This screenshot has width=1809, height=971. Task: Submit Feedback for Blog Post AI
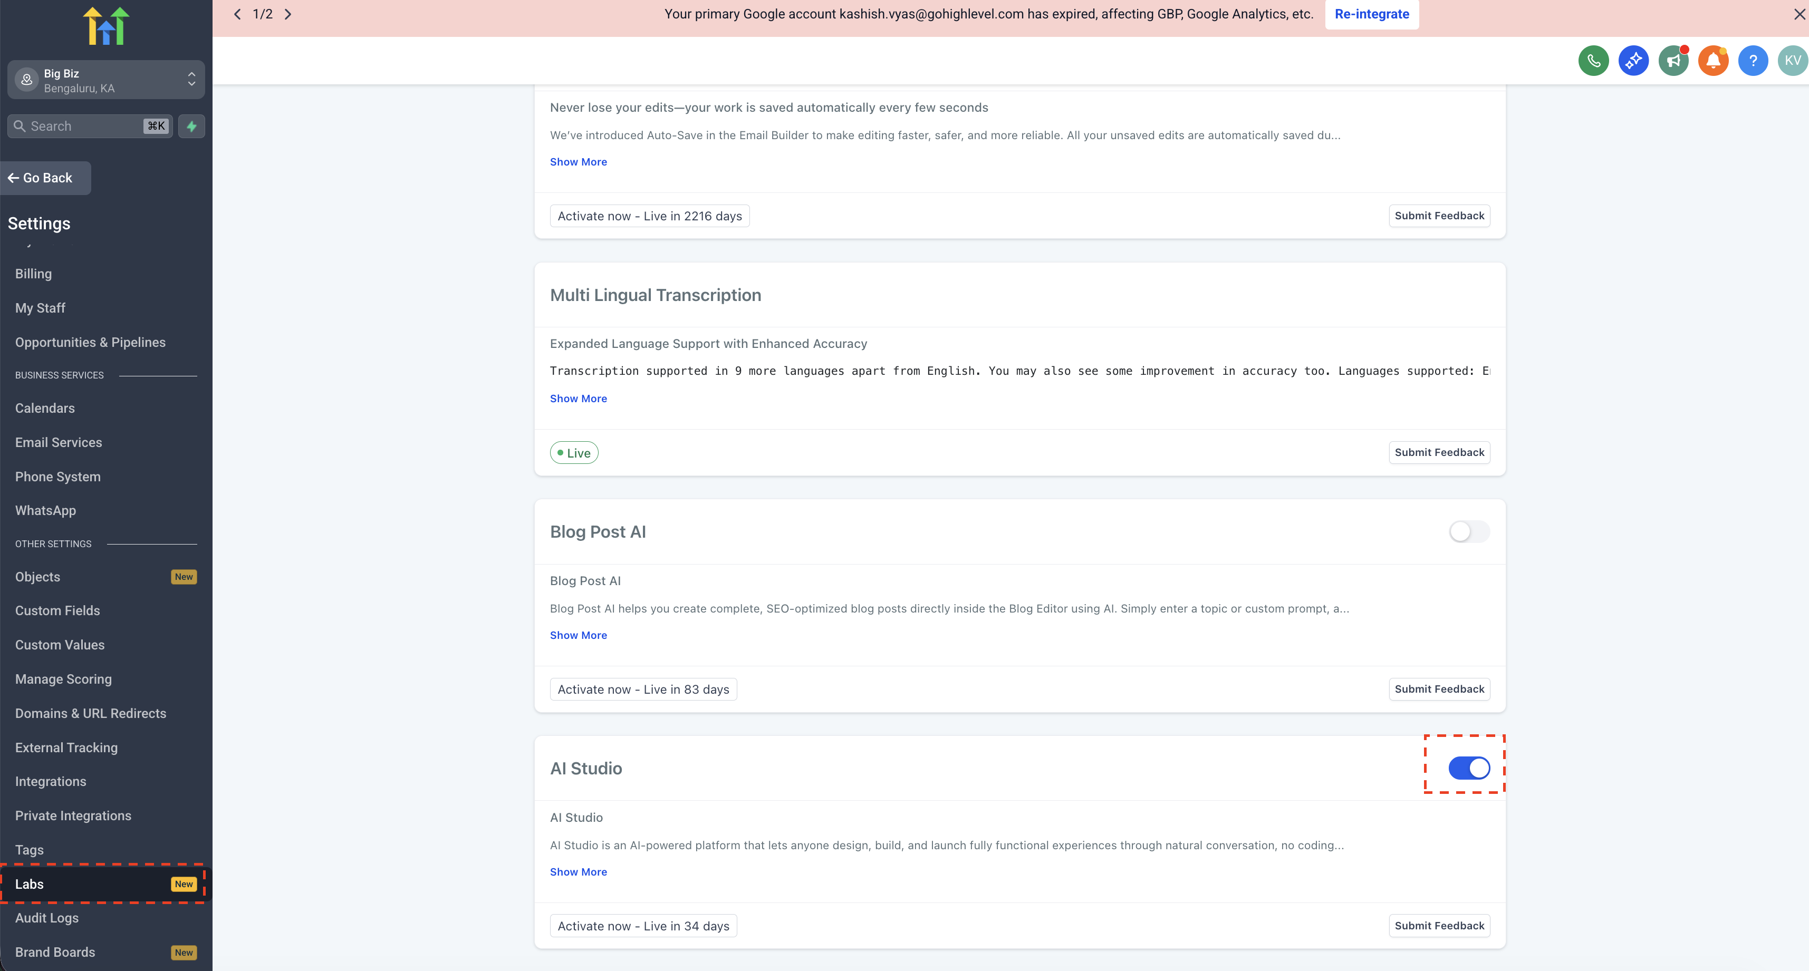pos(1439,689)
